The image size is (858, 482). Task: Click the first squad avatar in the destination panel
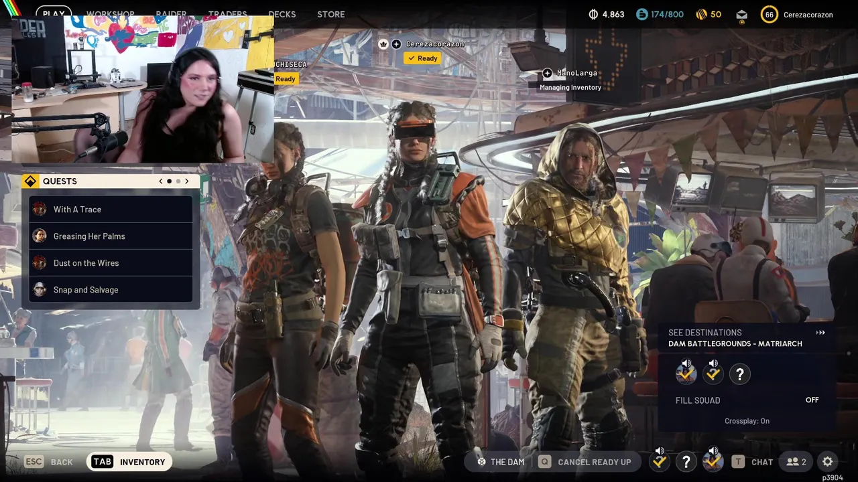click(686, 374)
